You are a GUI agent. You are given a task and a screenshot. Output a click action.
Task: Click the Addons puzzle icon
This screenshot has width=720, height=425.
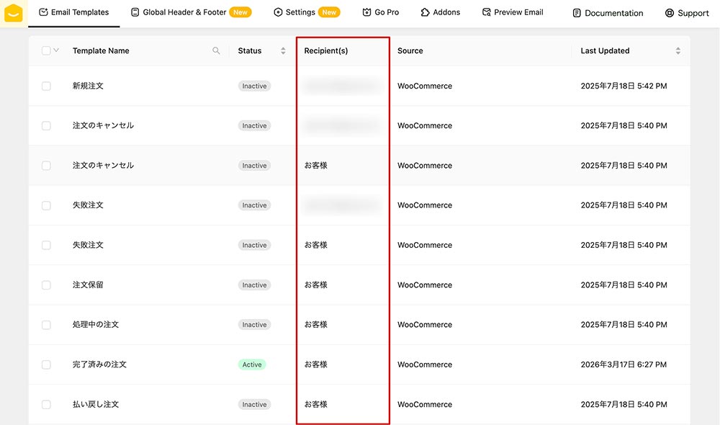point(426,13)
